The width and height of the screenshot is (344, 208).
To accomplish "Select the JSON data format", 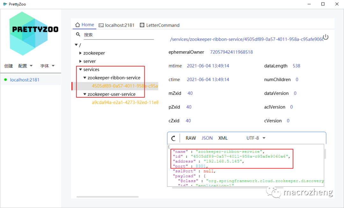I will click(x=207, y=138).
